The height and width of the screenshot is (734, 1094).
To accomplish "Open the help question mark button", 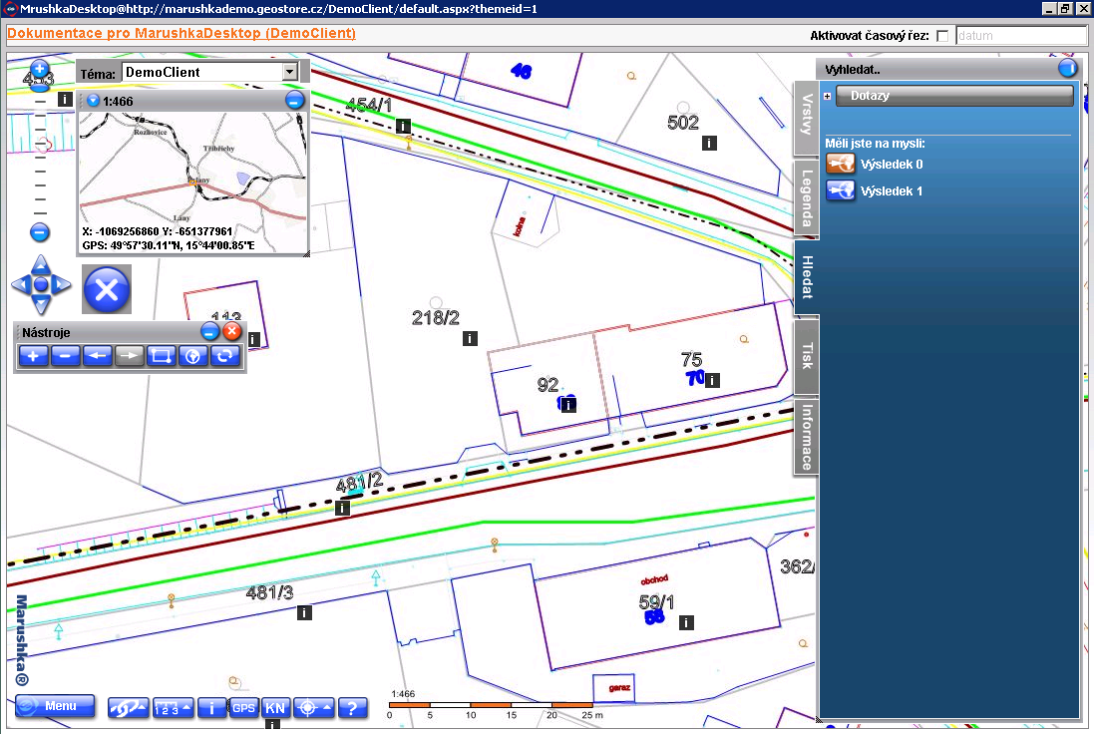I will coord(351,708).
